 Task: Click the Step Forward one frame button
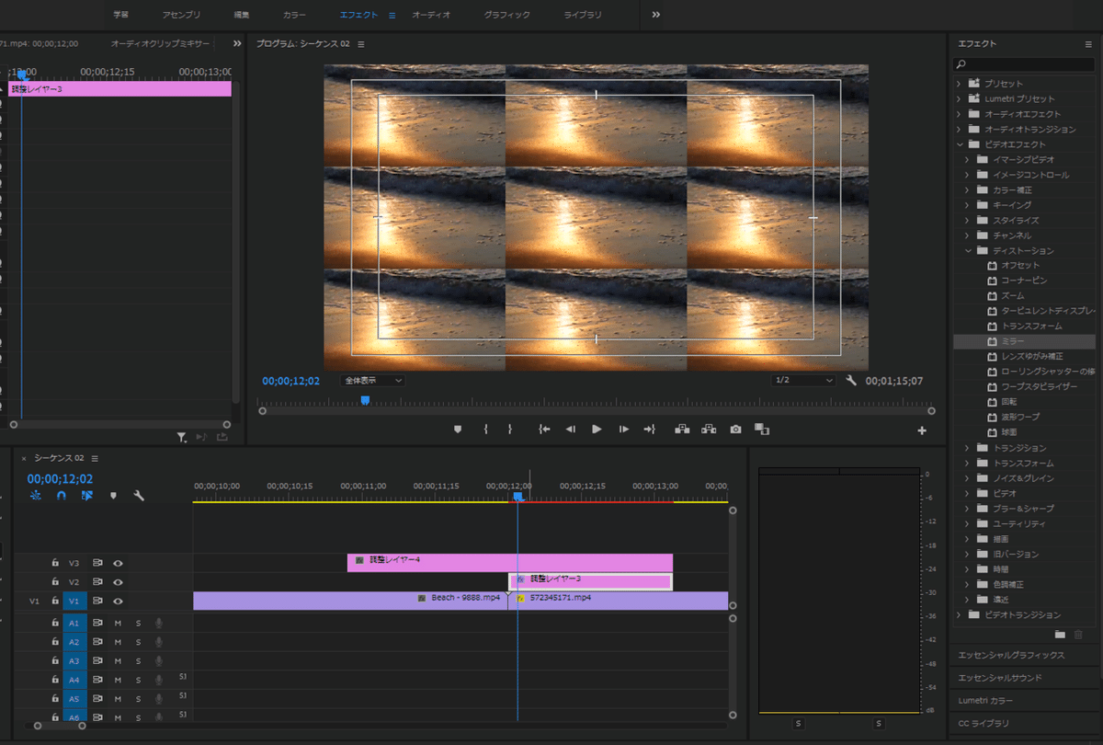624,429
